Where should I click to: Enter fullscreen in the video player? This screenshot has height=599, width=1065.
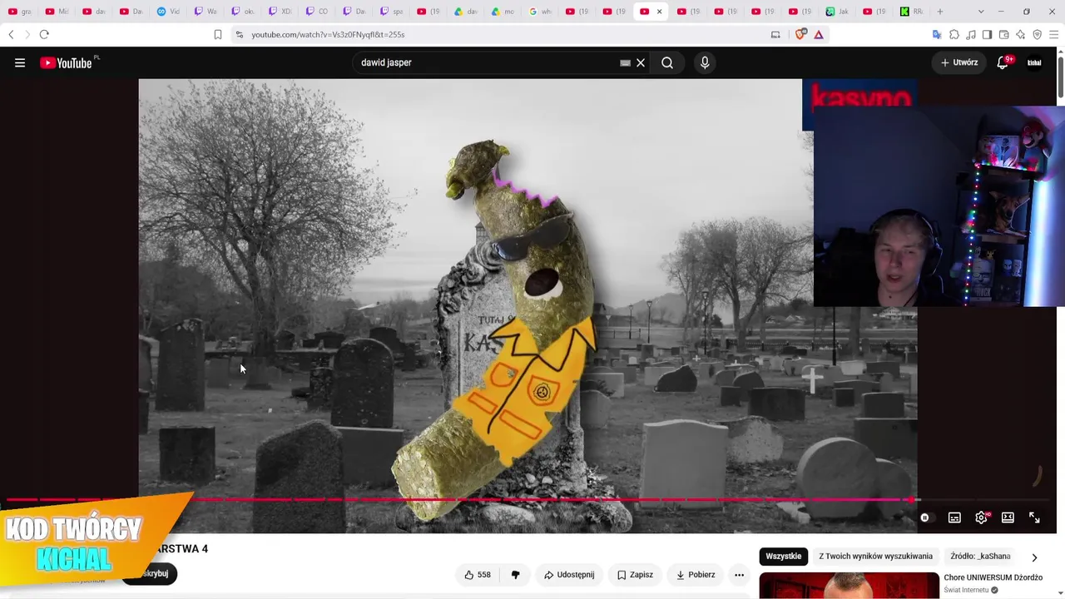(x=1034, y=517)
